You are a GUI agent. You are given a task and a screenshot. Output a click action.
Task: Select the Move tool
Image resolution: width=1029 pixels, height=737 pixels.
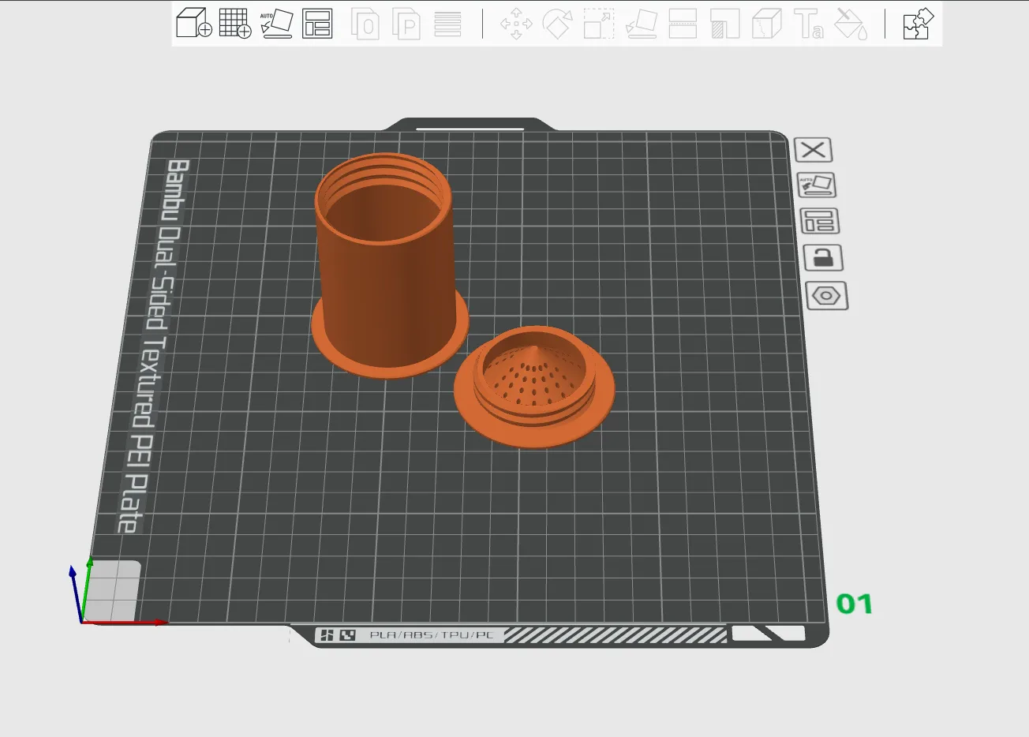(516, 24)
